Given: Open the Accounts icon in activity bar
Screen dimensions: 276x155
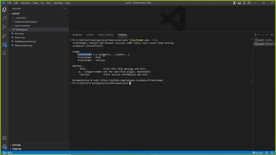Looking at the screenshot, I should pos(4,138).
